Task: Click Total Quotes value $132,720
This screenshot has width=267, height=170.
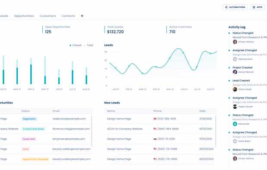Action: coord(115,32)
